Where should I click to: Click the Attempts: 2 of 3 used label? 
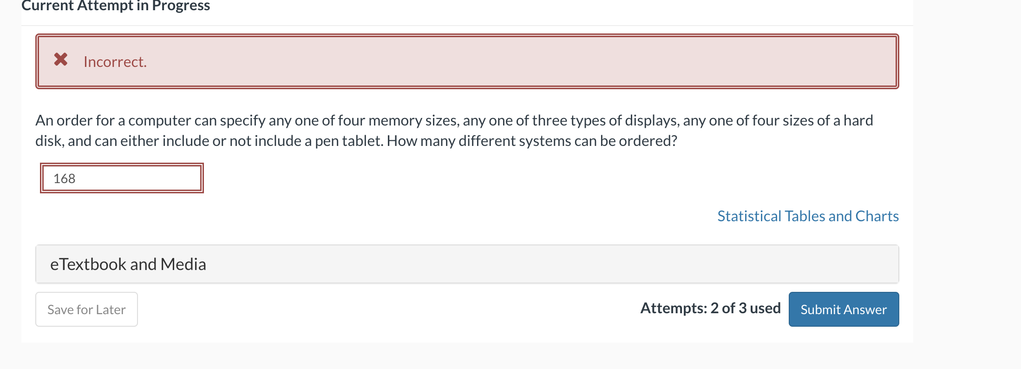pos(711,308)
